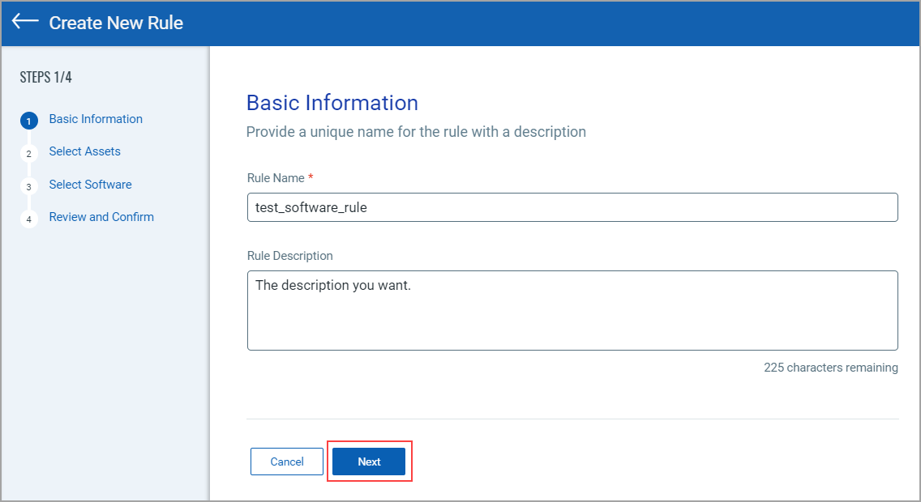
Task: Cancel rule creation
Action: point(287,462)
